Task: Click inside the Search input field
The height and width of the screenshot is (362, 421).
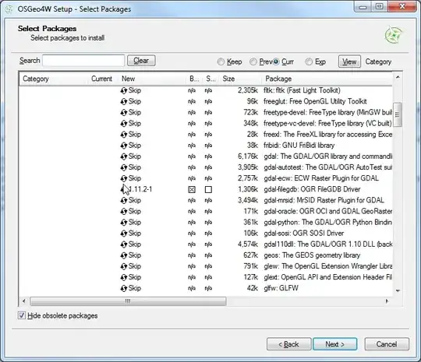Action: (83, 61)
